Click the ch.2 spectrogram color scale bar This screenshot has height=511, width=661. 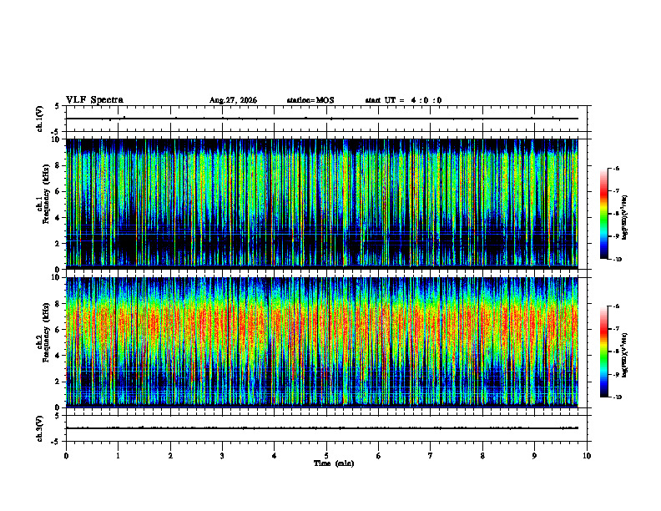604,352
